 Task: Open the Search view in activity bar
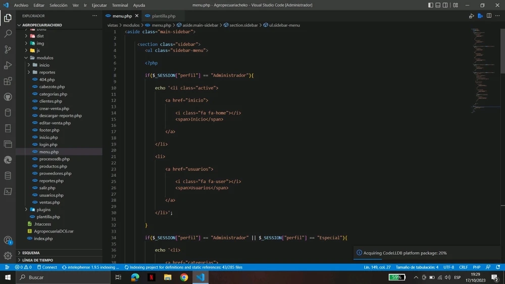pos(8,34)
